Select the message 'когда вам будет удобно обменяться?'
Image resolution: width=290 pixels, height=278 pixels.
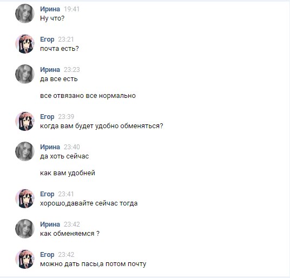(x=102, y=126)
